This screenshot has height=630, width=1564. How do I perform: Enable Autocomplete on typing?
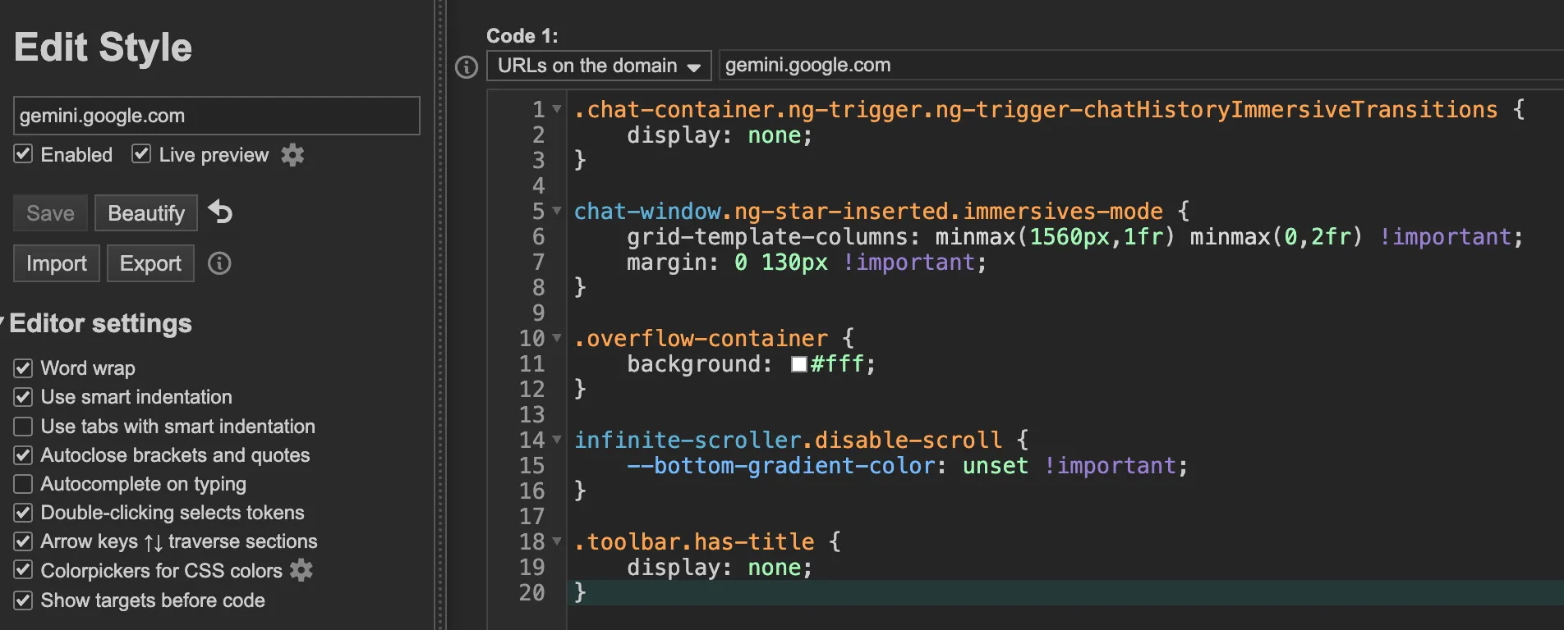(23, 484)
